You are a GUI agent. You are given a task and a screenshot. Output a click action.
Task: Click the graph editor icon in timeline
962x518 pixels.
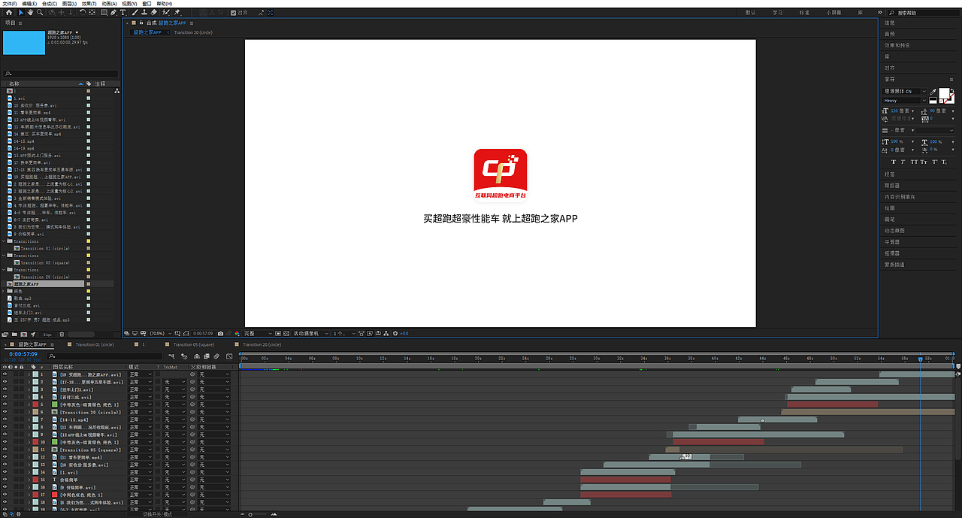229,356
